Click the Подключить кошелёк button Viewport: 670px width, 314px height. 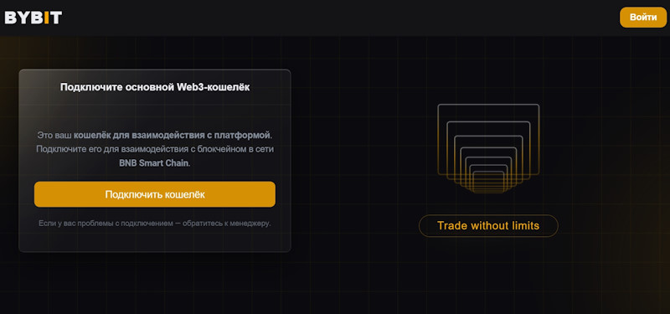click(x=155, y=194)
